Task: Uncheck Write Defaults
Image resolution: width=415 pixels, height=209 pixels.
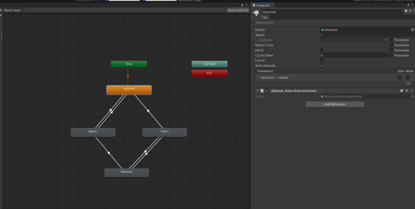Action: 322,66
